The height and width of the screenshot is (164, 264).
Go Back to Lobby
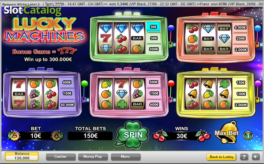pos(221,157)
